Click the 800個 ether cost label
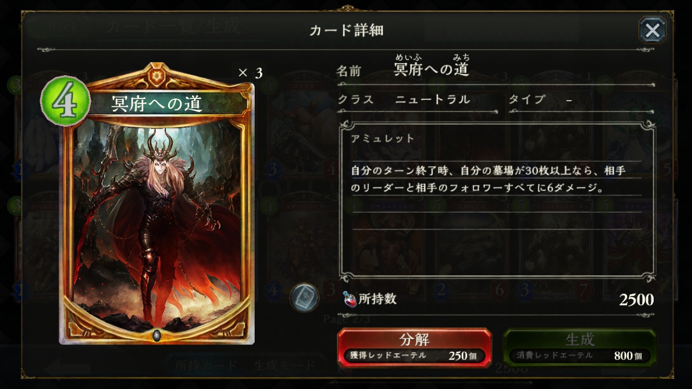The image size is (692, 389). tap(628, 356)
